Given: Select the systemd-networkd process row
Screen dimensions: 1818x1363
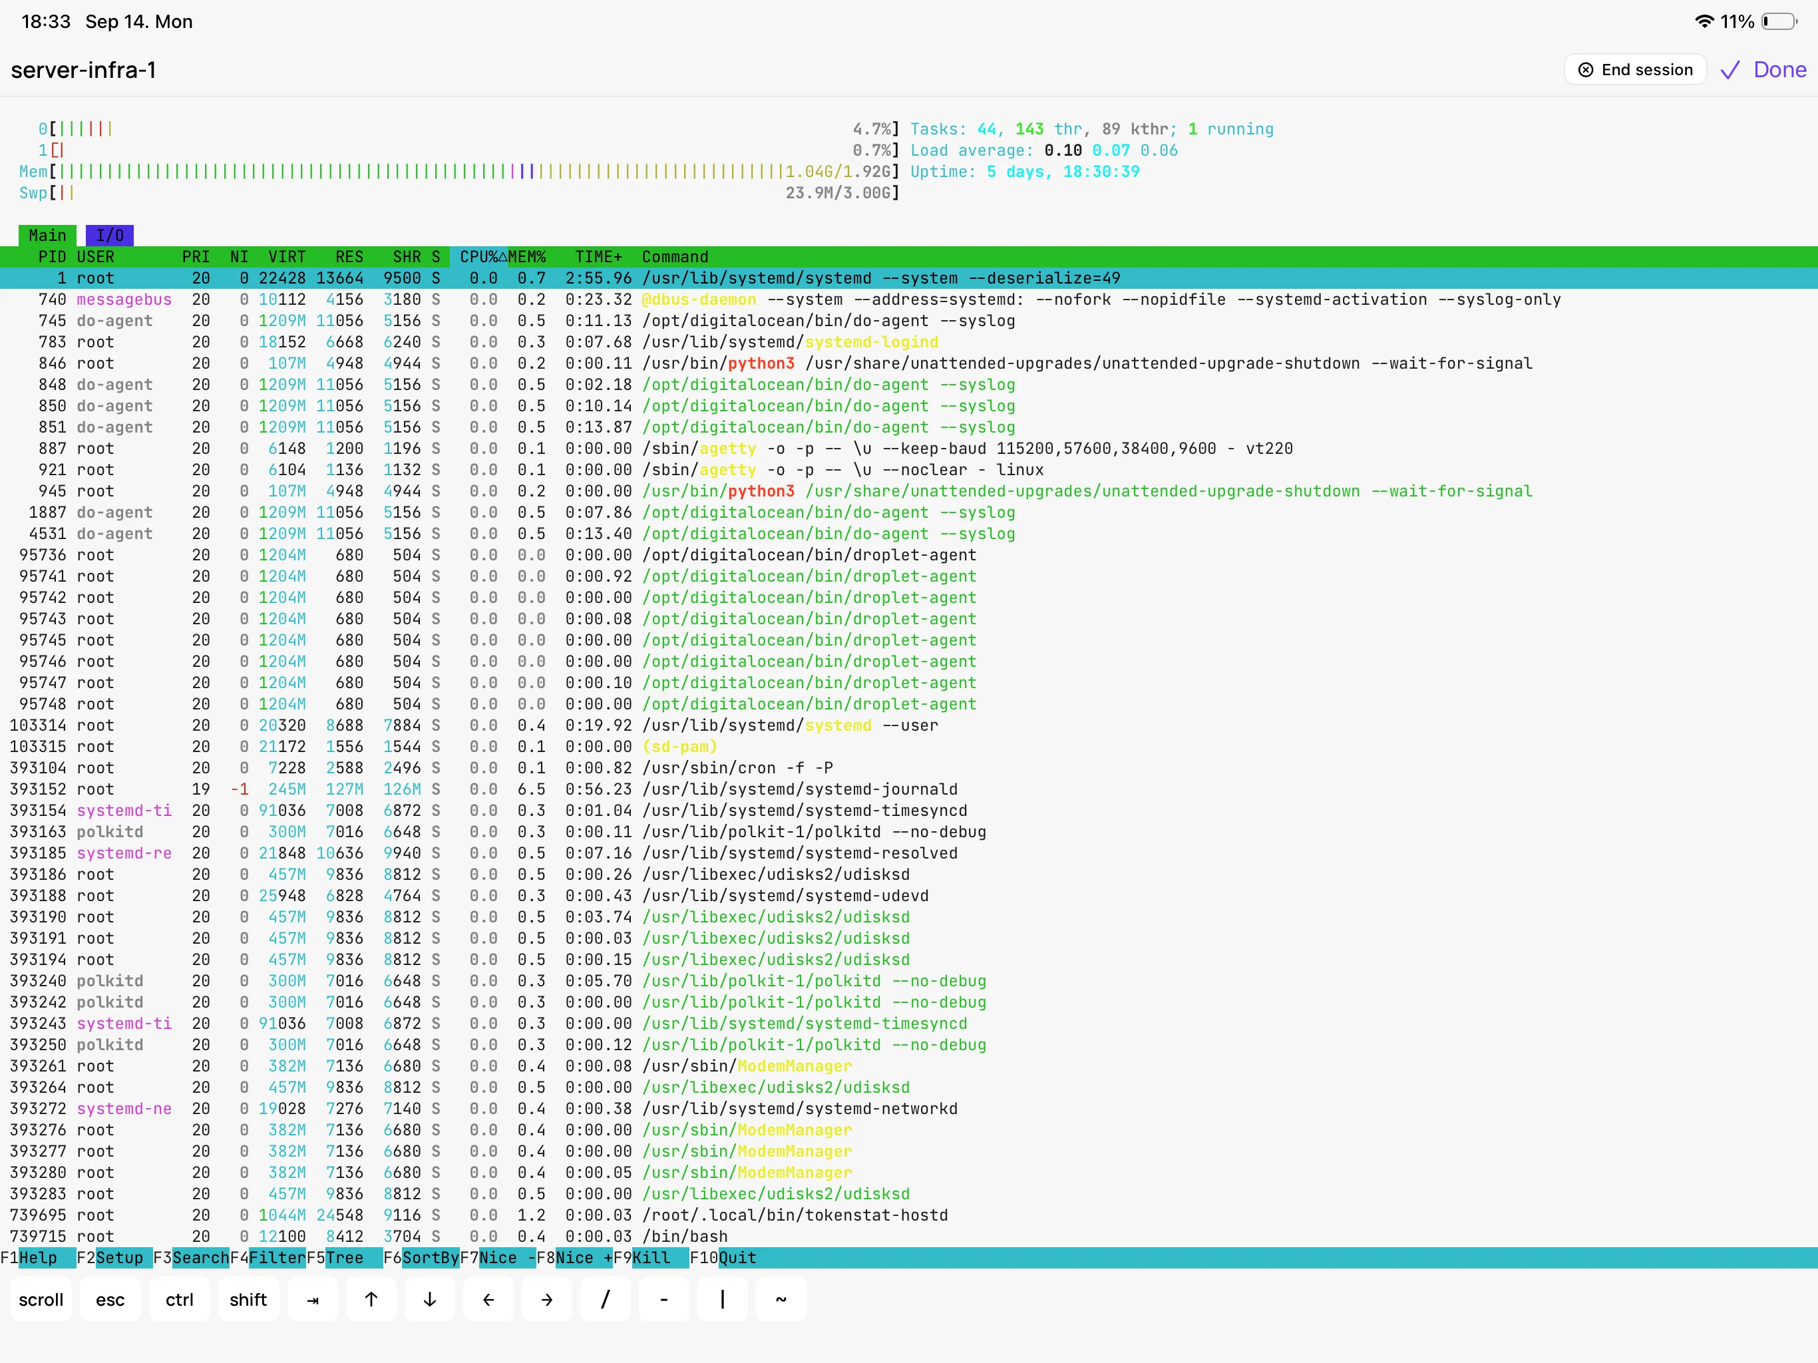Looking at the screenshot, I should pyautogui.click(x=909, y=1108).
